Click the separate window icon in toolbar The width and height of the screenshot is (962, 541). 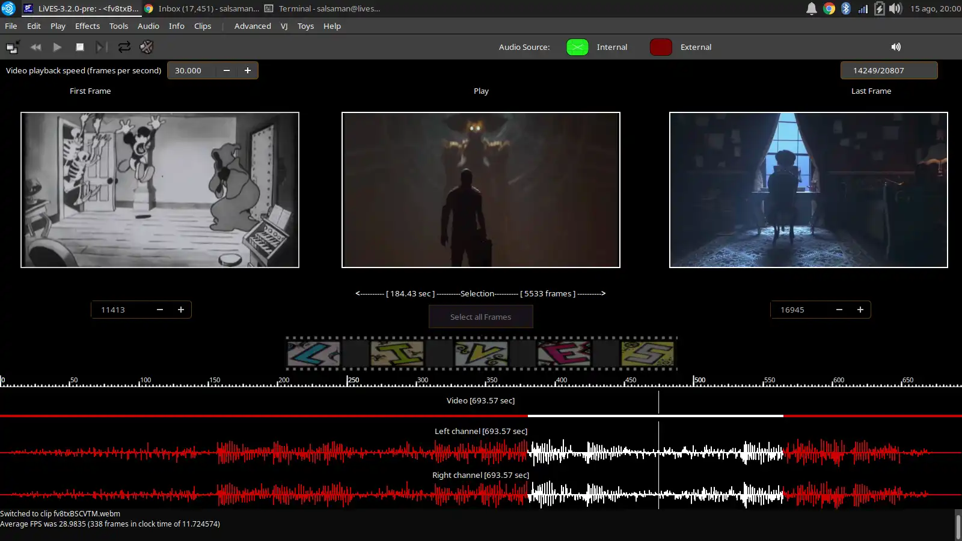[x=13, y=47]
